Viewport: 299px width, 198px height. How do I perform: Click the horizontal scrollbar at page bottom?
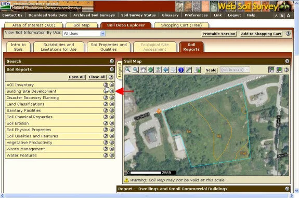pos(146,195)
